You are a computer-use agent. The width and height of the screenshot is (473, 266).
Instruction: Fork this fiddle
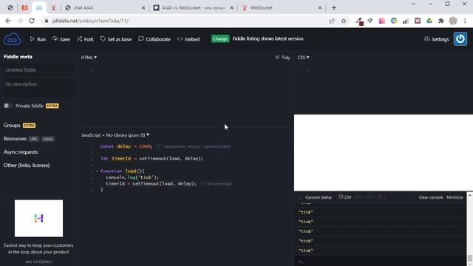click(x=85, y=39)
